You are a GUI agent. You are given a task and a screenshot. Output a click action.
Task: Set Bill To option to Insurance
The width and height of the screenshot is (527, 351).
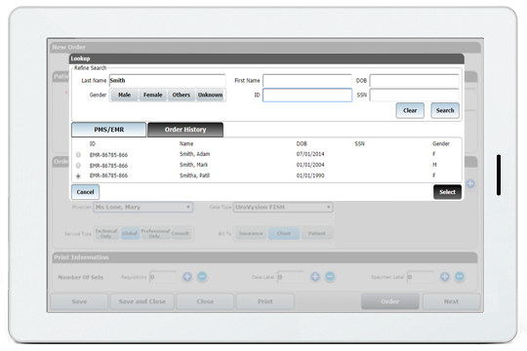coord(251,233)
